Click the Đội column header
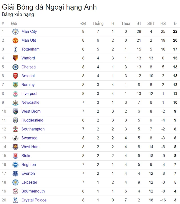This screenshot has width=180, height=204. [x=14, y=24]
